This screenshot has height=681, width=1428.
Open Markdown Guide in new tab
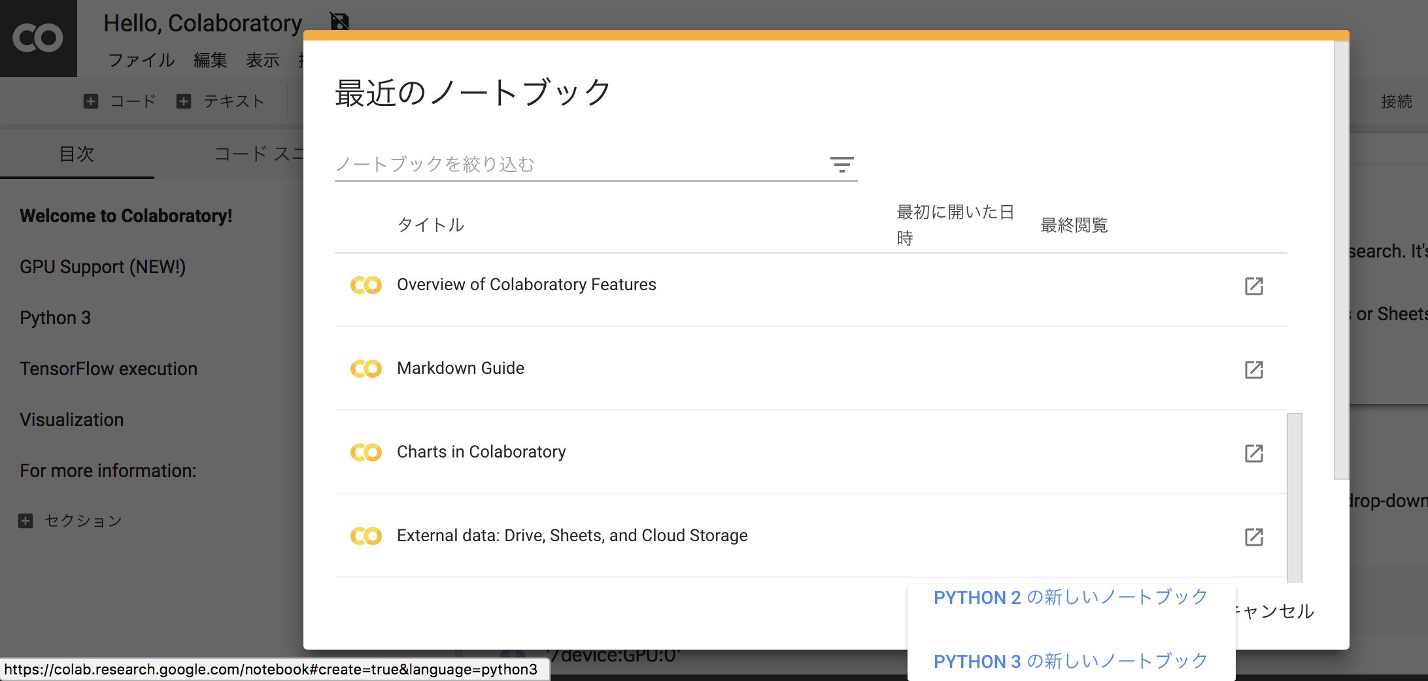(1253, 369)
